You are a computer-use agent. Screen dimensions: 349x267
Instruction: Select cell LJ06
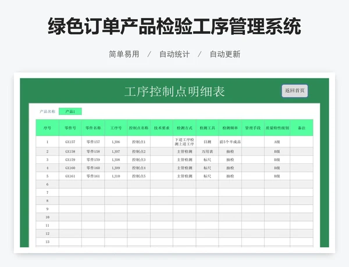point(116,142)
